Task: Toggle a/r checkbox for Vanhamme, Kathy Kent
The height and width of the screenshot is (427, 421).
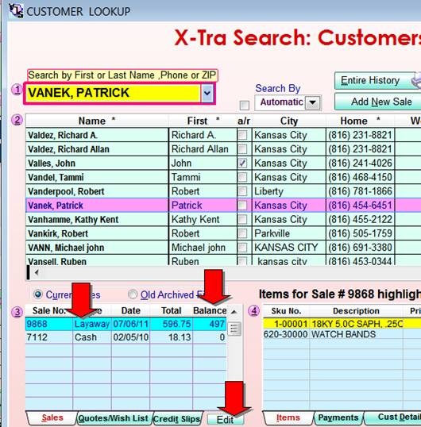Action: (x=242, y=220)
